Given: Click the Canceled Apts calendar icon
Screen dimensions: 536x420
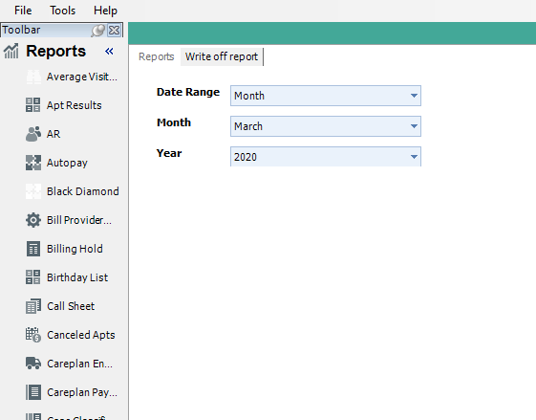Looking at the screenshot, I should (x=33, y=335).
